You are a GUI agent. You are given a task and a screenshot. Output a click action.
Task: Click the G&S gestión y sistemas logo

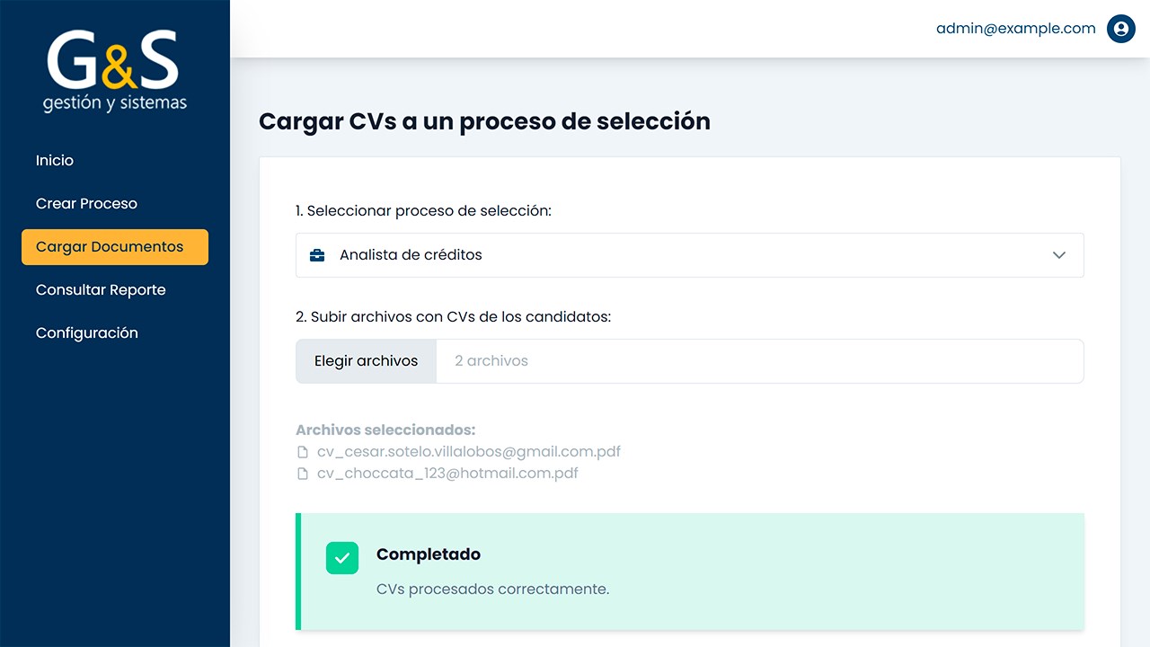114,72
